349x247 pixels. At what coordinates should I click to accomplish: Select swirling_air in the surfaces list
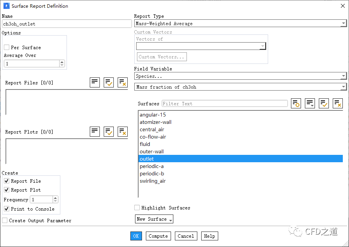point(152,181)
